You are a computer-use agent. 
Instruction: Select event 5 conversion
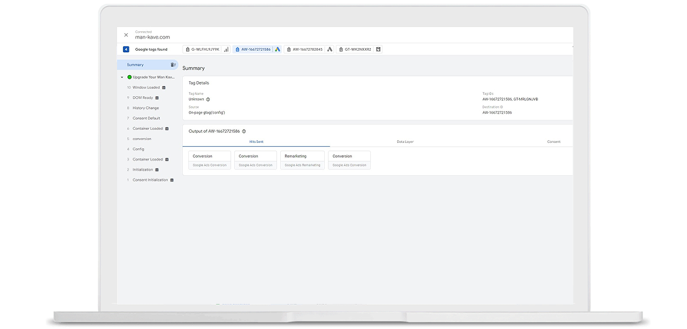tap(139, 139)
